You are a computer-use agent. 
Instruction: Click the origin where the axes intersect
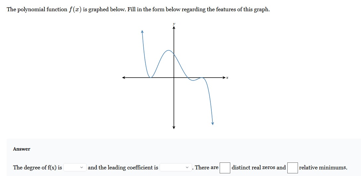tap(174, 78)
